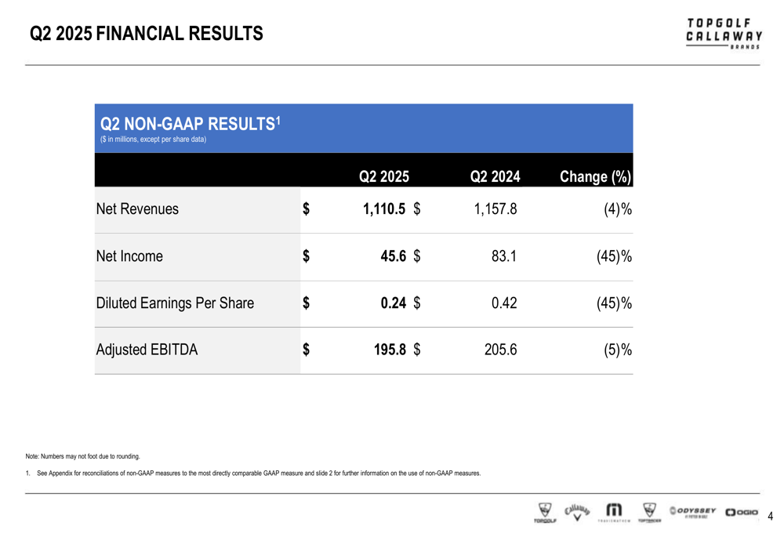This screenshot has height=537, width=784.
Task: Click the Diluted Earnings Per Share label
Action: pos(175,303)
